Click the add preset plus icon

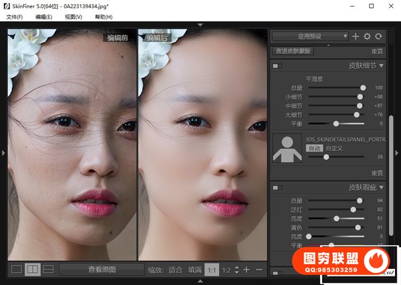pyautogui.click(x=356, y=36)
